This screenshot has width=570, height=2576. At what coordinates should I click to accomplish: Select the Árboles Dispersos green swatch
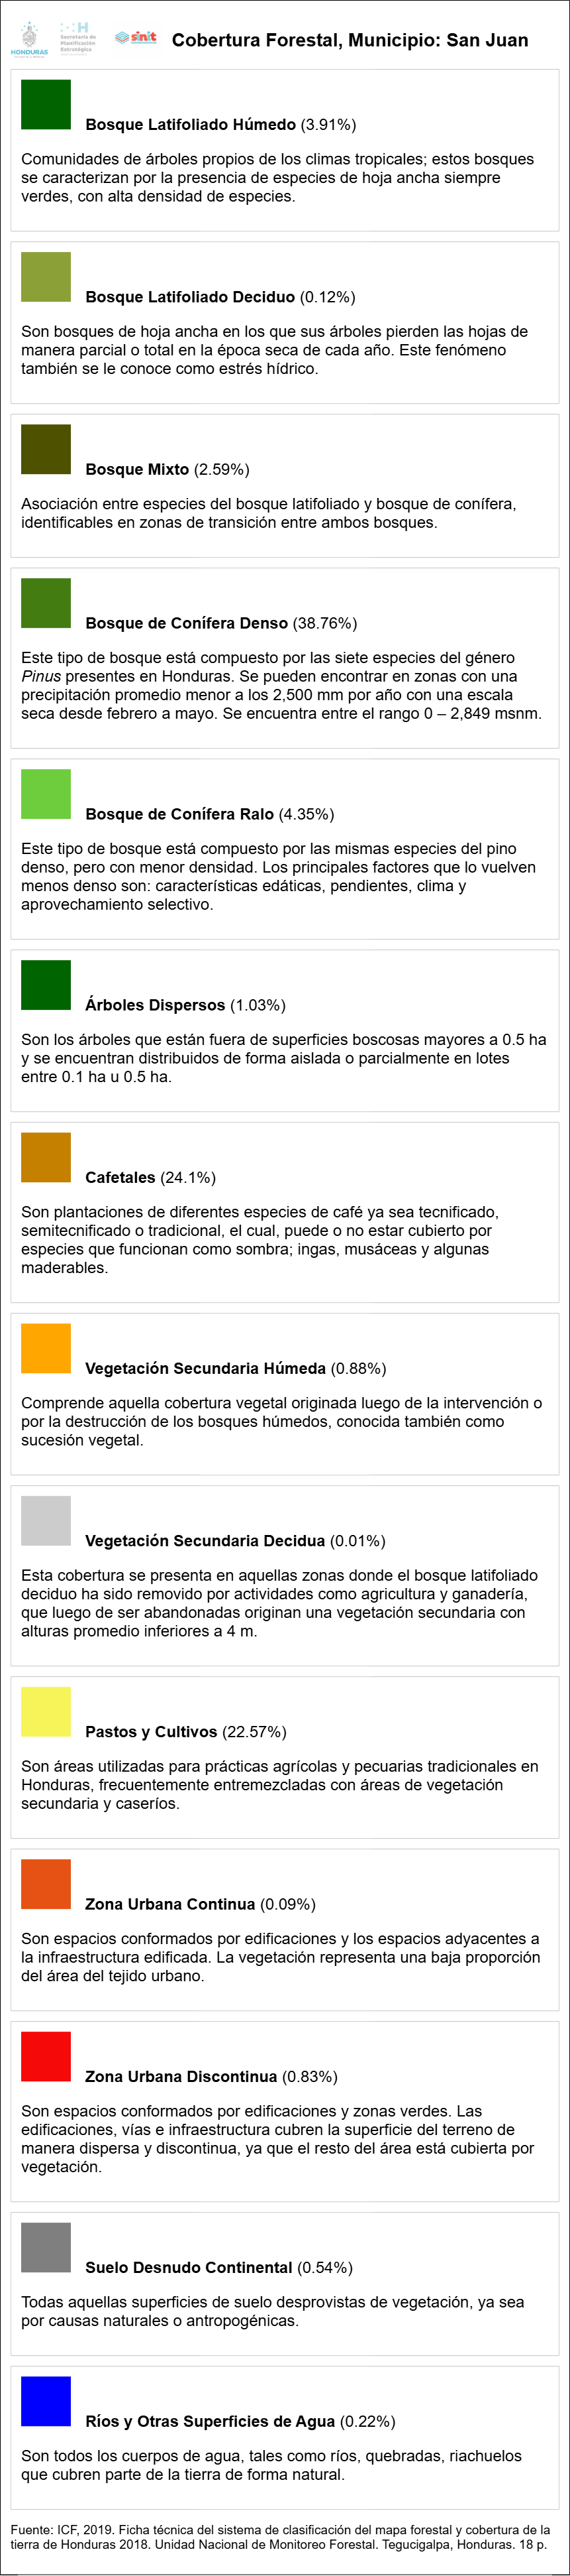click(46, 985)
